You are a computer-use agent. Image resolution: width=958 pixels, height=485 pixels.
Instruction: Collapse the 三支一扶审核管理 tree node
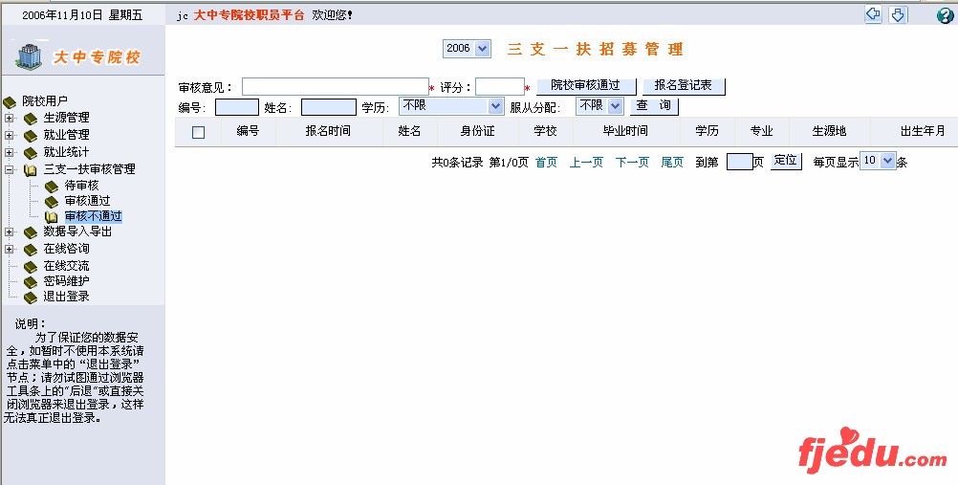point(10,169)
